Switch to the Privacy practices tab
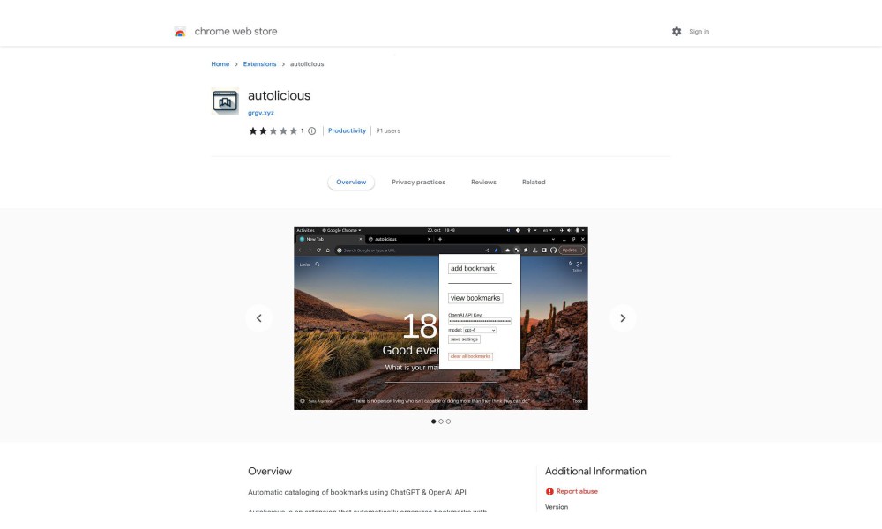 (418, 183)
